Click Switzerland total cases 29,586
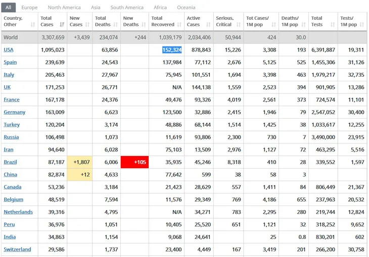369x257 pixels. (x=56, y=249)
